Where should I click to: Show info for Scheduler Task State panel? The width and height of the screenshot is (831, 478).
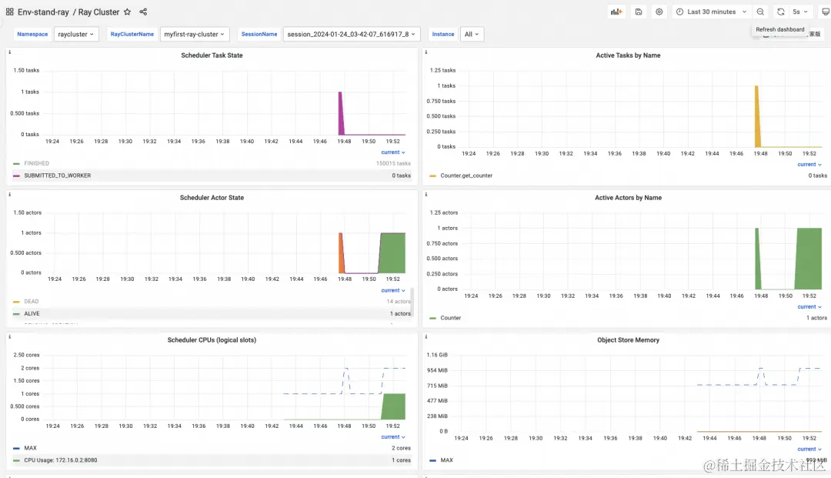click(9, 52)
